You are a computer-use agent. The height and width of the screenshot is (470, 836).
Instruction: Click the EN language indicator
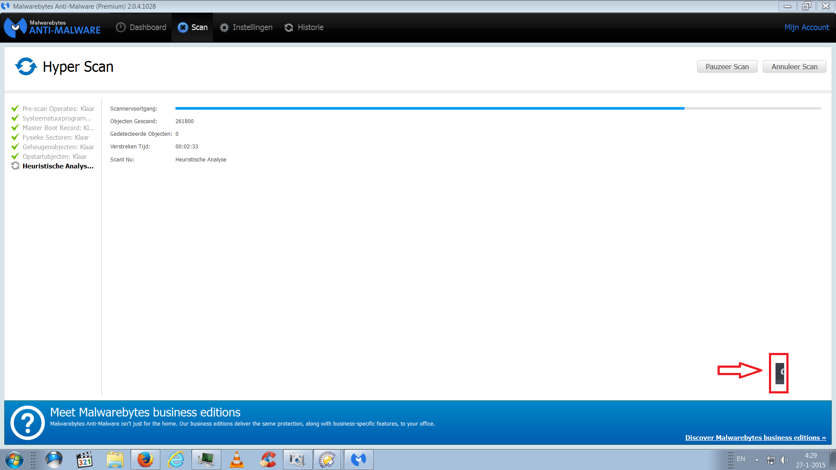741,459
